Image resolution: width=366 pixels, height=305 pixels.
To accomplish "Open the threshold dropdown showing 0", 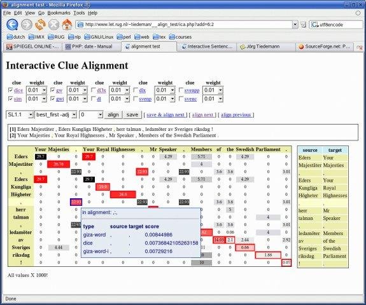I will coord(91,114).
